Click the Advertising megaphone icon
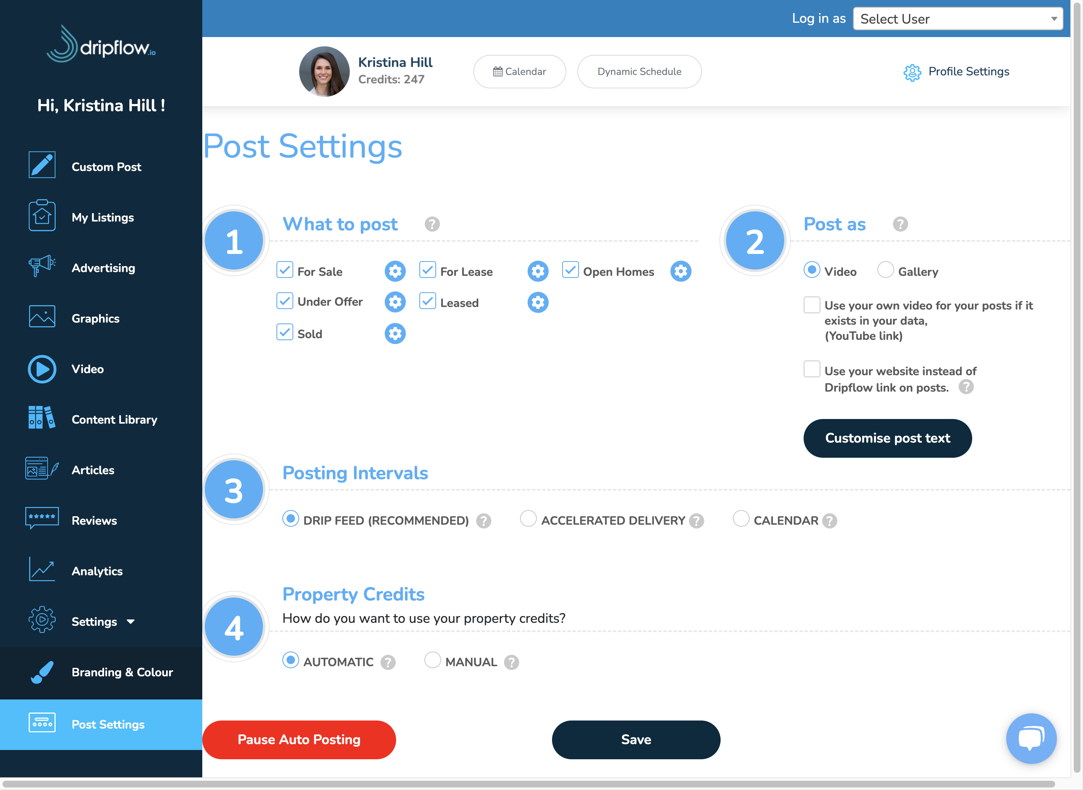 coord(42,266)
